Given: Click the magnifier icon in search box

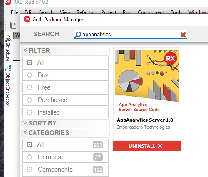Looking at the screenshot, I should pyautogui.click(x=78, y=35).
